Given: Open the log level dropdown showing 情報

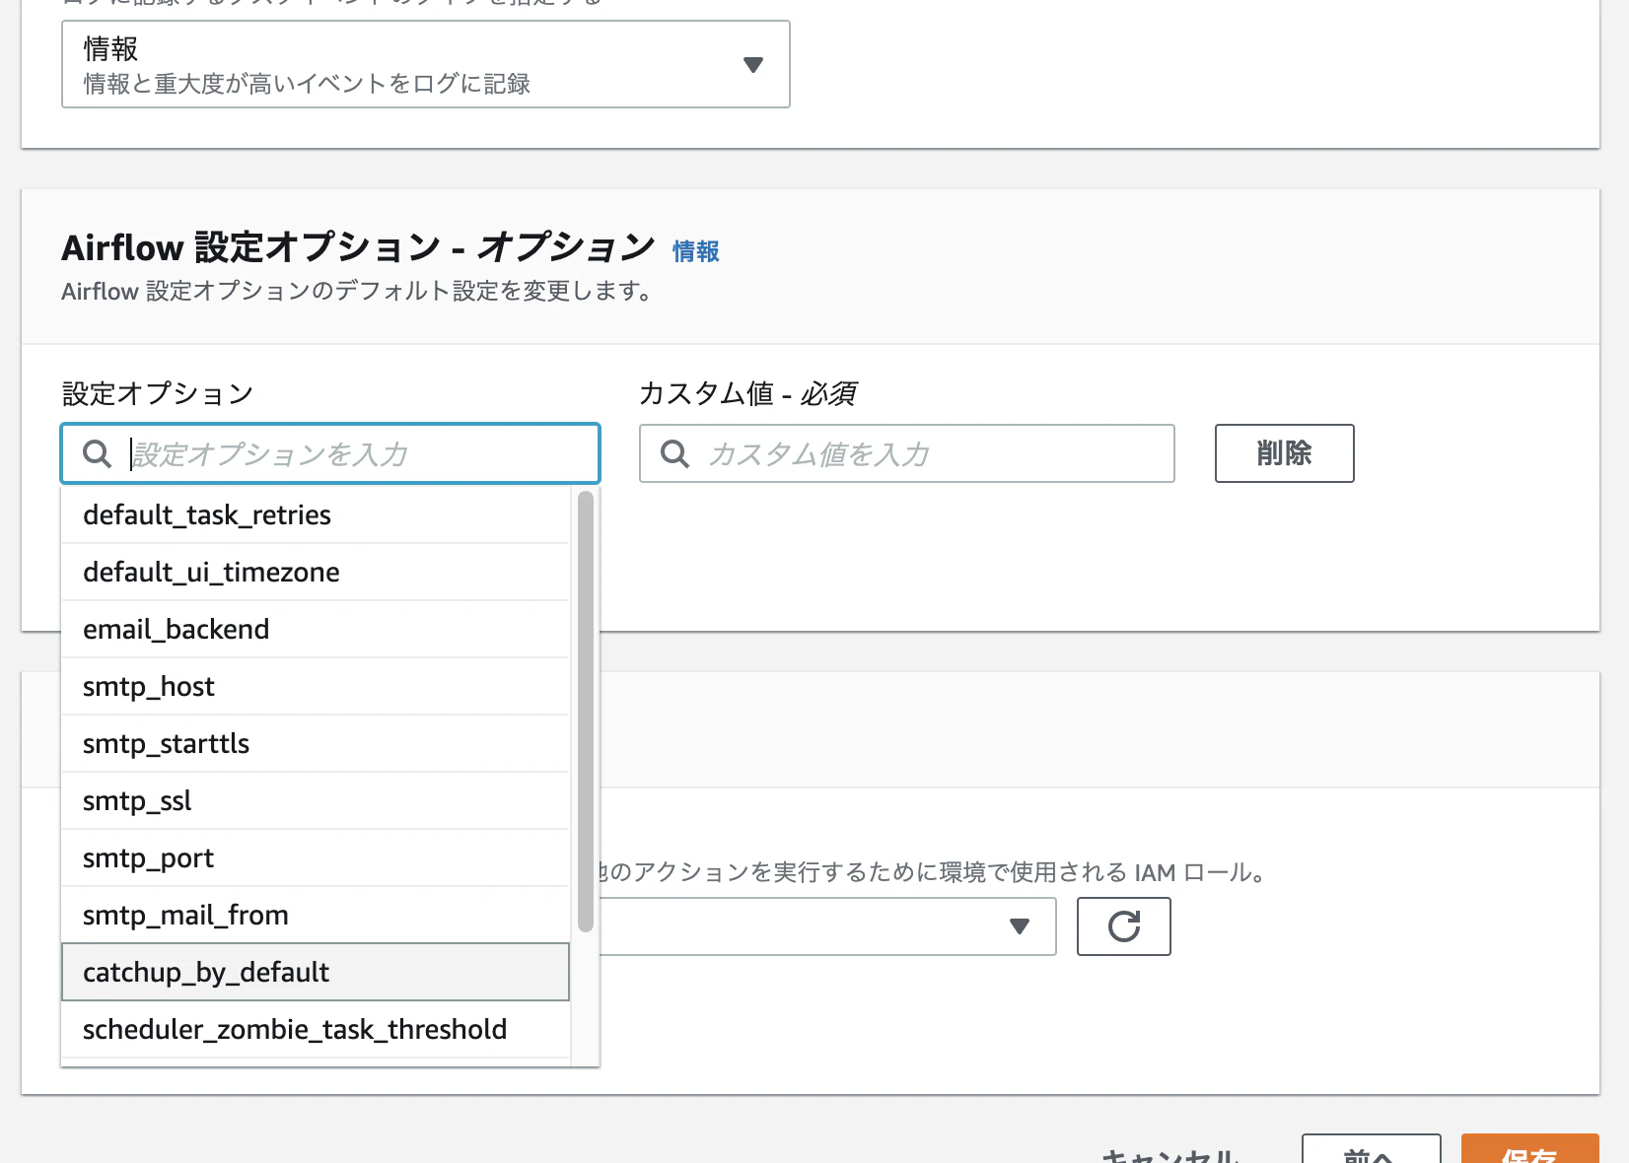Looking at the screenshot, I should click(x=426, y=64).
